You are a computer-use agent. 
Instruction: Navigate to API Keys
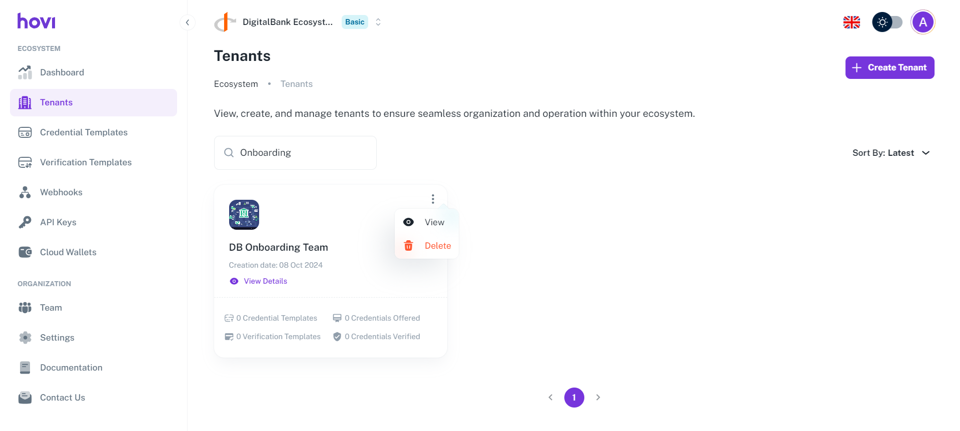[x=58, y=222]
